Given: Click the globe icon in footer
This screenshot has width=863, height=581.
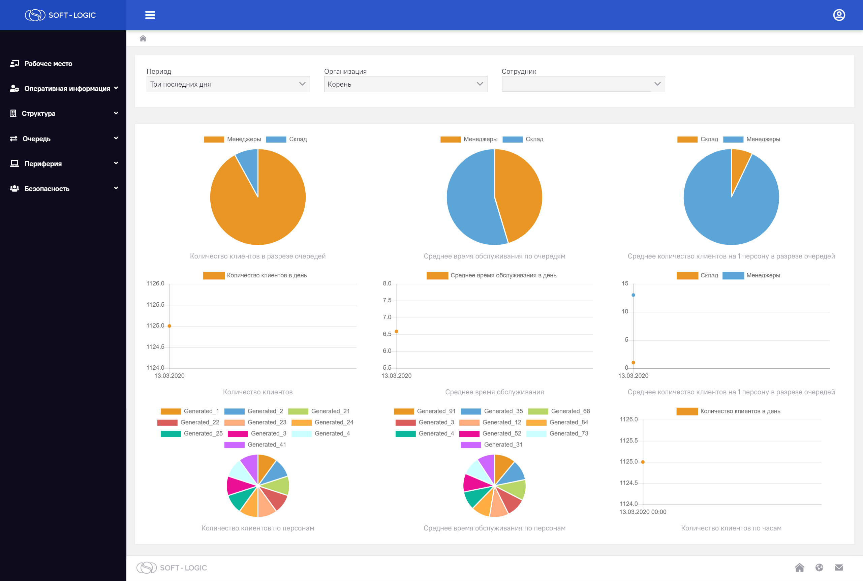Looking at the screenshot, I should 819,567.
